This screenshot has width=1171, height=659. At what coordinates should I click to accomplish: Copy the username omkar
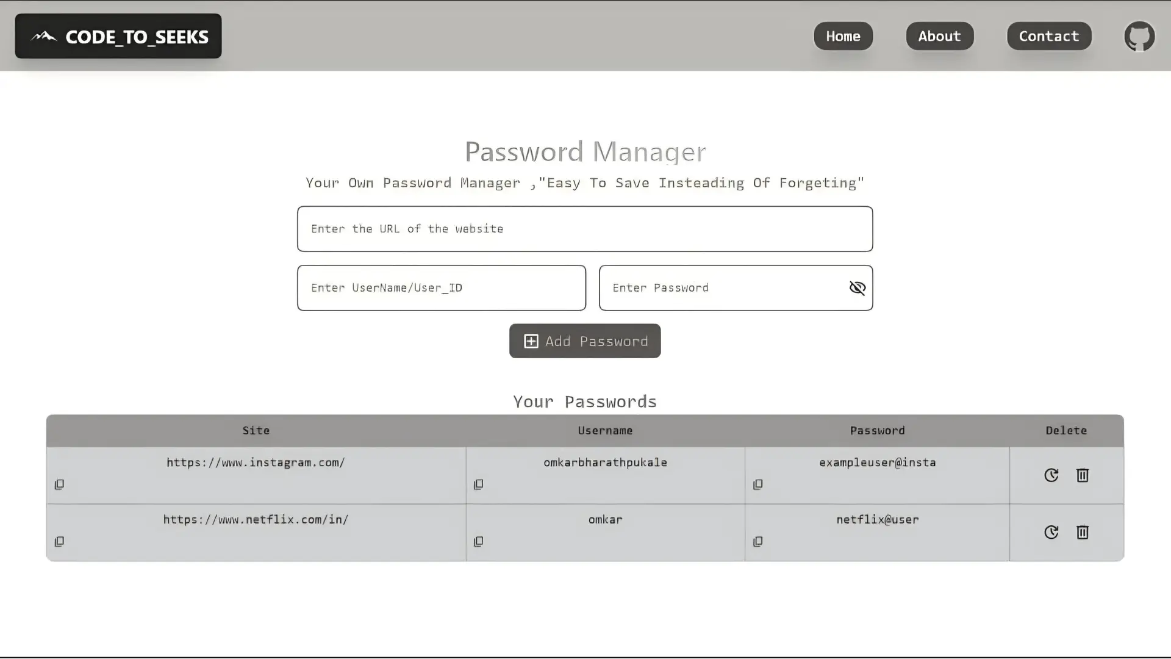pyautogui.click(x=478, y=541)
